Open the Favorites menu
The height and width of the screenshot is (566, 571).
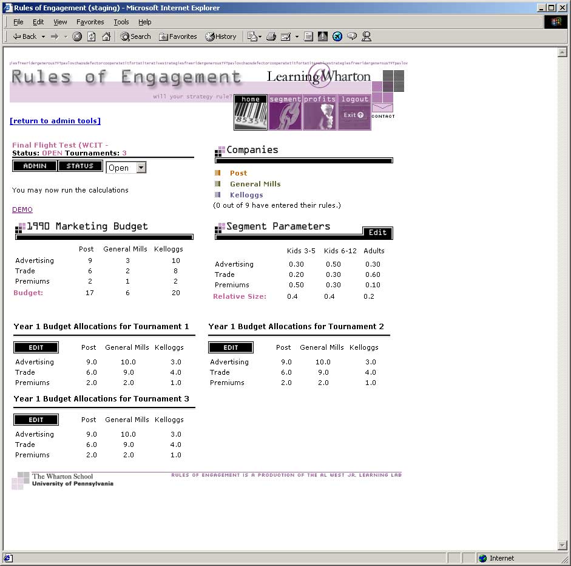coord(90,22)
